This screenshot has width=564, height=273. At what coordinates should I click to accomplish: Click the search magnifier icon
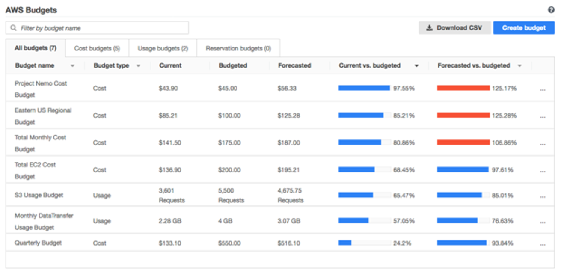14,28
